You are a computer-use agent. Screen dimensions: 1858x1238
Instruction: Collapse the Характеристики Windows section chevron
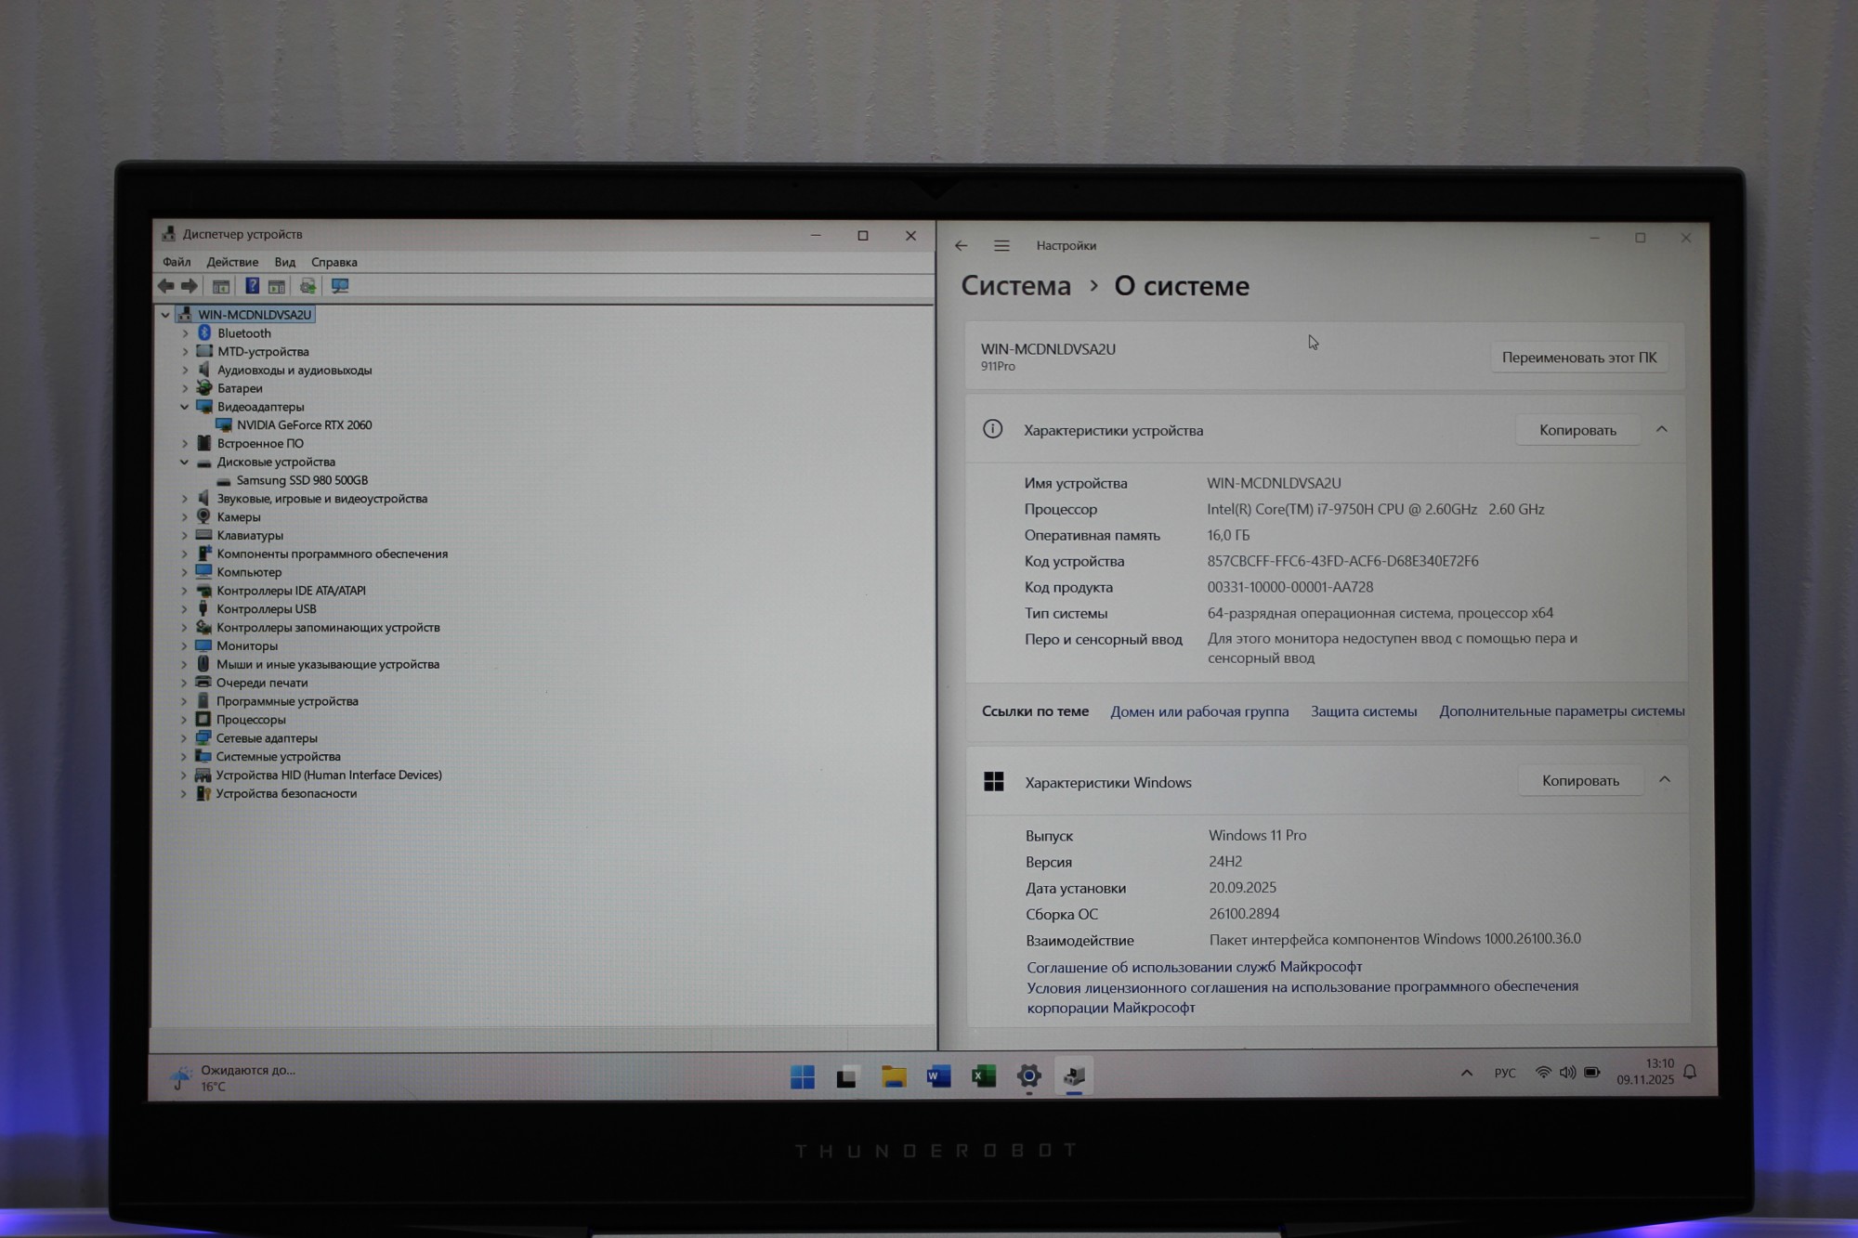coord(1665,780)
